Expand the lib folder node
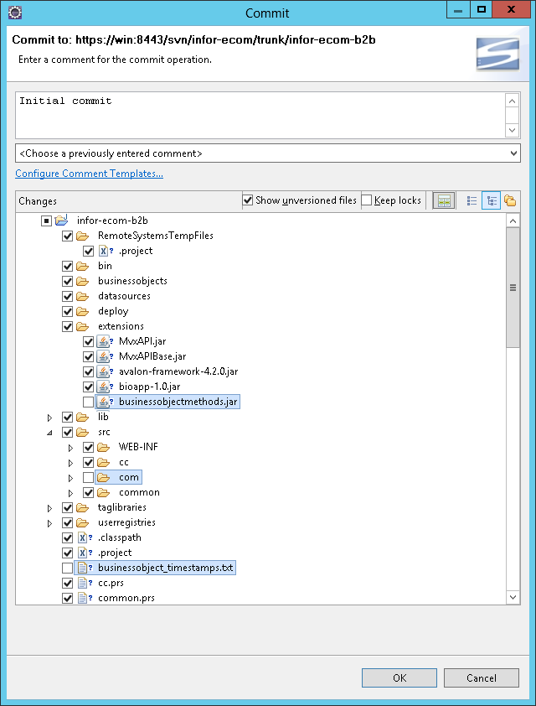This screenshot has width=536, height=706. click(49, 418)
